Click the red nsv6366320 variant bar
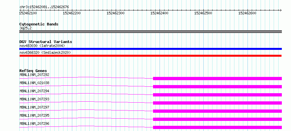 click(150, 56)
